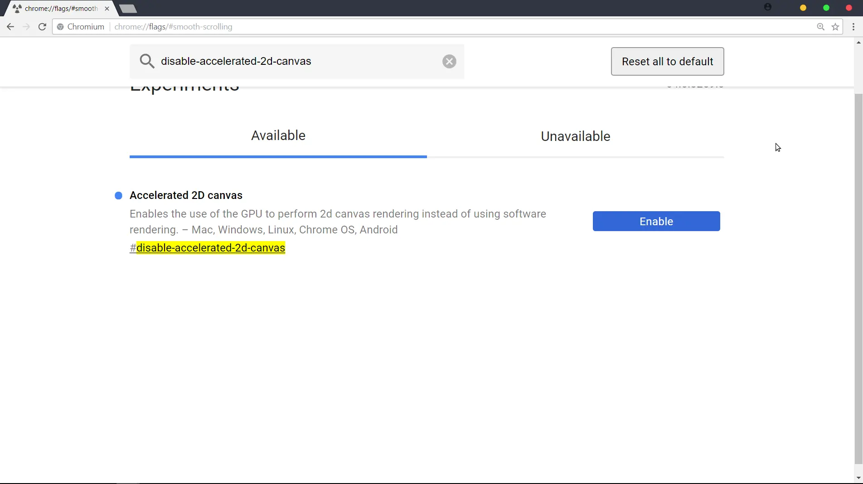Select the chrome://flags browser tab
This screenshot has height=484, width=863.
[61, 9]
